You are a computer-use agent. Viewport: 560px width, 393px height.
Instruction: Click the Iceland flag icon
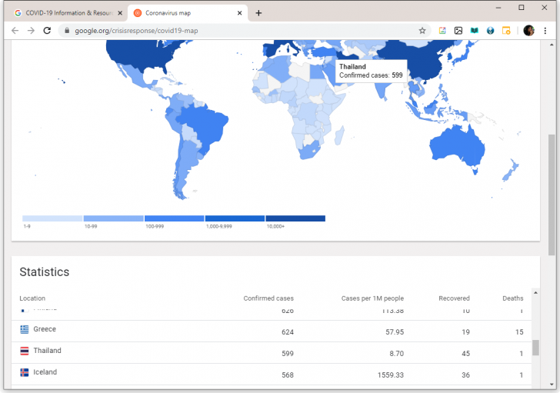pyautogui.click(x=25, y=372)
